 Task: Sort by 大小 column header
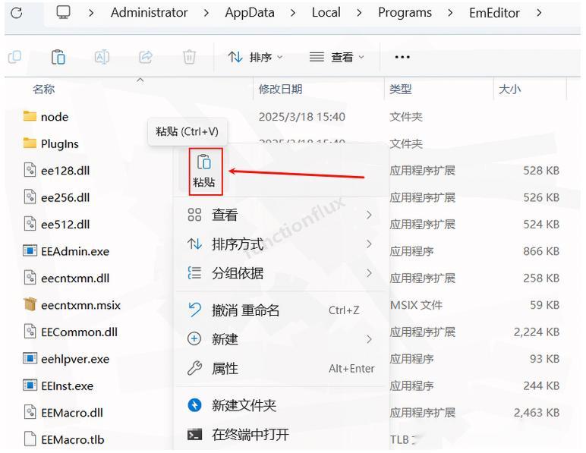point(509,90)
